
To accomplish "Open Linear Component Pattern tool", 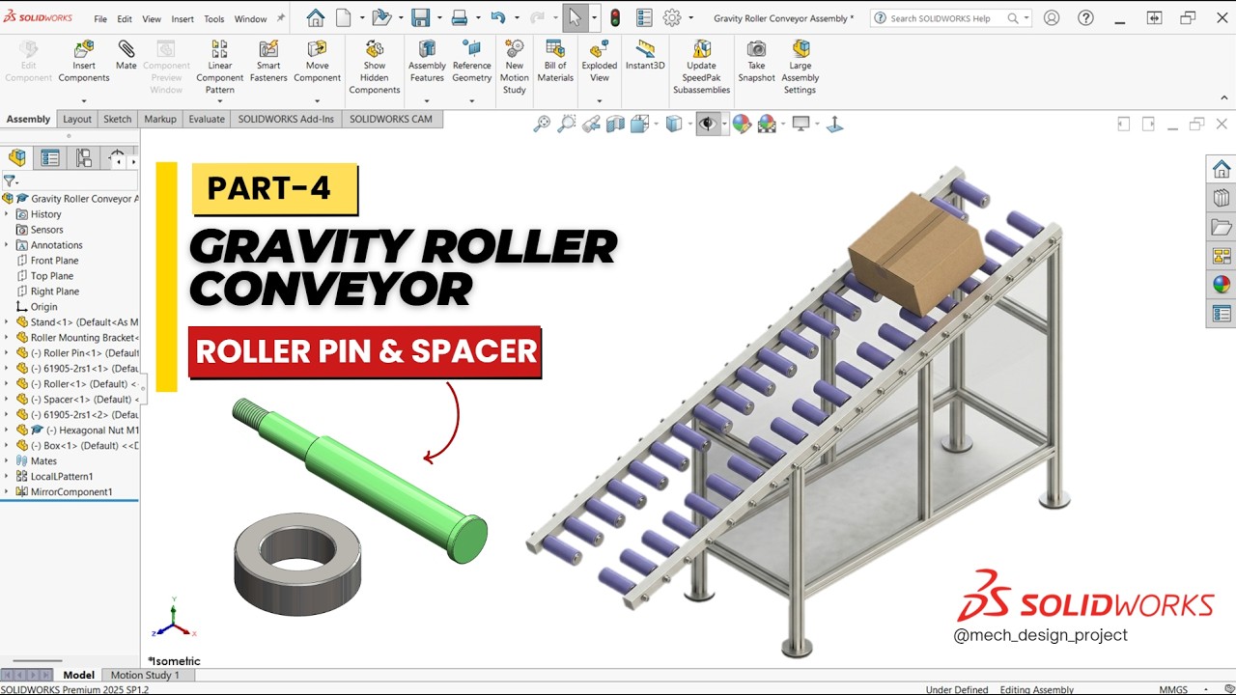I will tap(220, 68).
